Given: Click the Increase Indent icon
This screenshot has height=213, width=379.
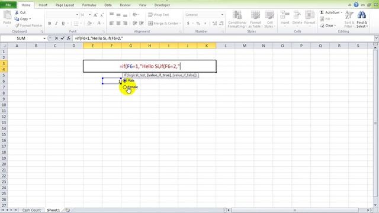Looking at the screenshot, I should (x=142, y=24).
